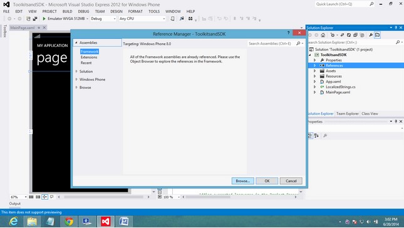The image size is (404, 228).
Task: Click Quick Launch search magnifier icon
Action: (x=371, y=4)
